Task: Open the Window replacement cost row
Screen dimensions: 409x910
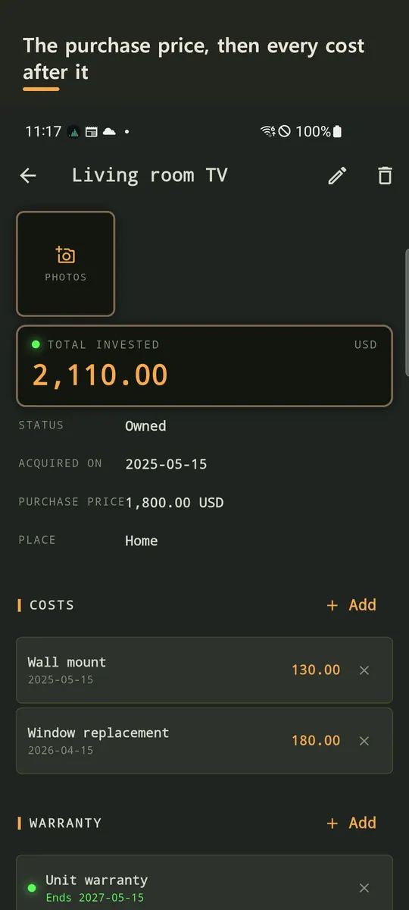Action: 204,741
